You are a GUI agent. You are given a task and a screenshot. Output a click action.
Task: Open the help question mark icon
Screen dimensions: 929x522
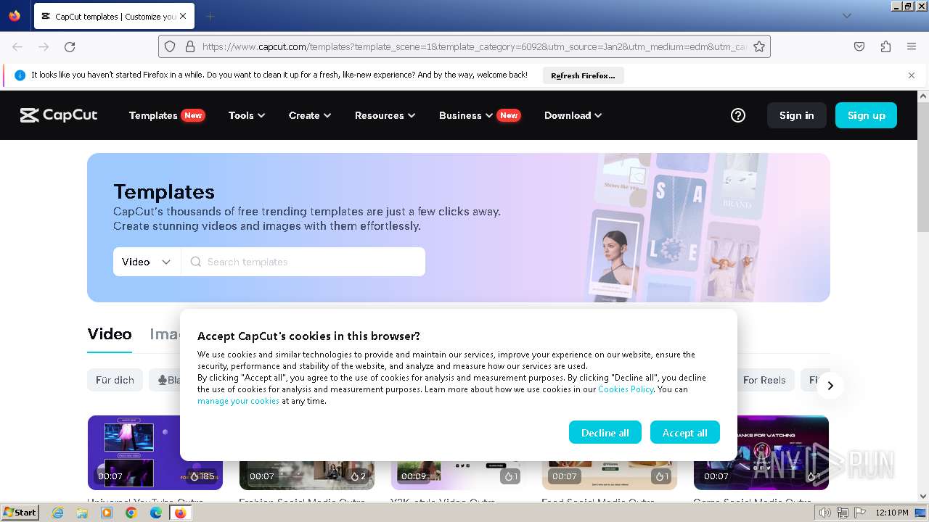pyautogui.click(x=738, y=115)
